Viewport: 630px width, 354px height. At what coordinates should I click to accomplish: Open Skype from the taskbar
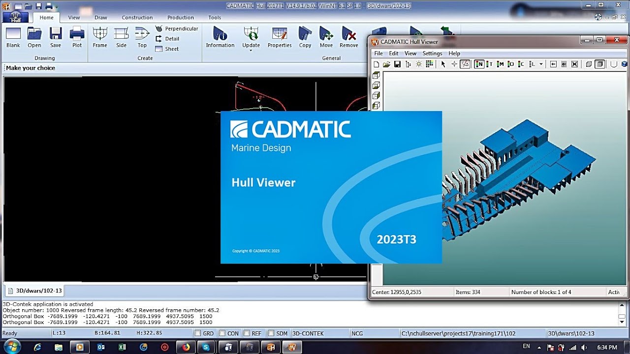207,347
